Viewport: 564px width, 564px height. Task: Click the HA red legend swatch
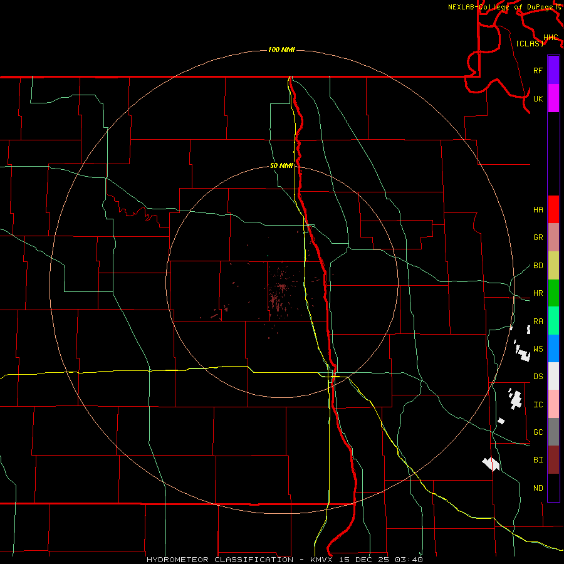click(553, 209)
